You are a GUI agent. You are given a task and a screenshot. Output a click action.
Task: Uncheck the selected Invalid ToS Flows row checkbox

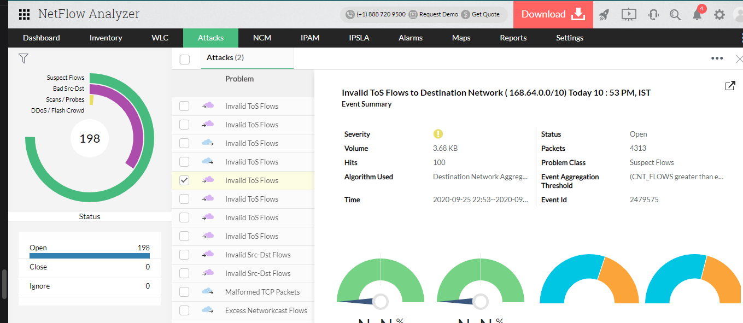coord(184,180)
